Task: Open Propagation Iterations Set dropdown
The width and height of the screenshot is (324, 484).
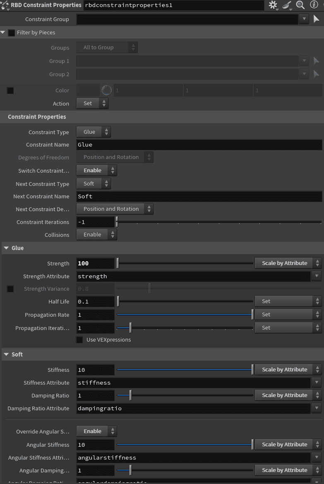Action: click(288, 328)
